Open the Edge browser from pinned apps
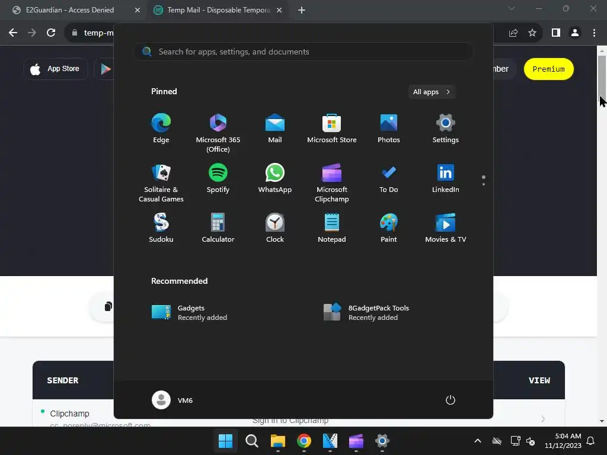This screenshot has height=455, width=607. 161,129
